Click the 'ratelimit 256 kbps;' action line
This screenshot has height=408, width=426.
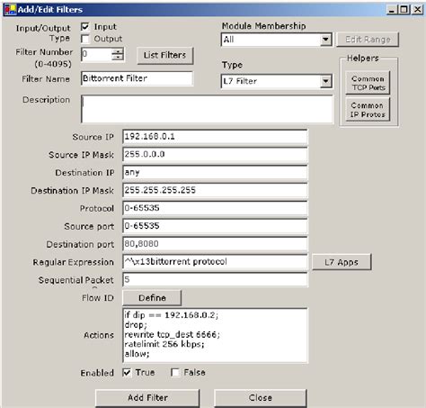point(164,344)
